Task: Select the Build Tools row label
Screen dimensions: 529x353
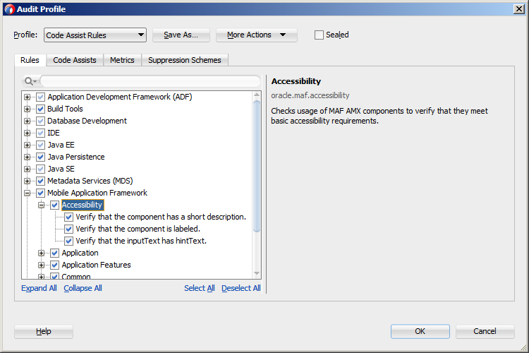Action: [65, 109]
